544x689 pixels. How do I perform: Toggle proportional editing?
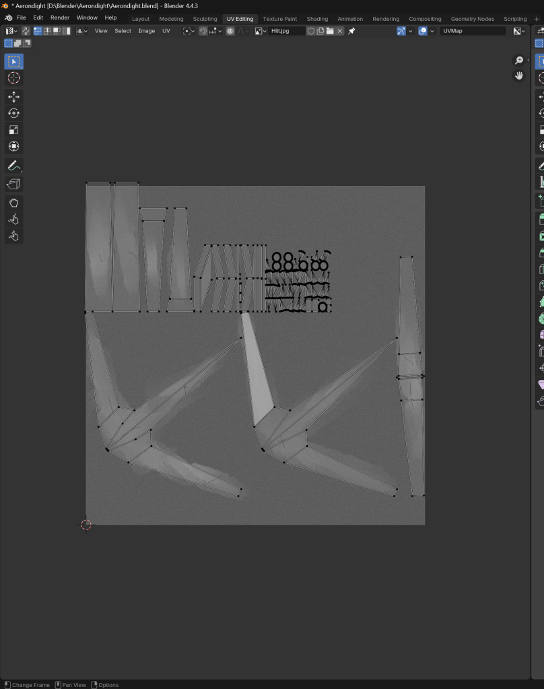[230, 31]
